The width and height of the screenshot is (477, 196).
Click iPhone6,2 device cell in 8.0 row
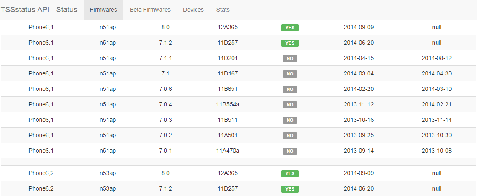pyautogui.click(x=40, y=173)
